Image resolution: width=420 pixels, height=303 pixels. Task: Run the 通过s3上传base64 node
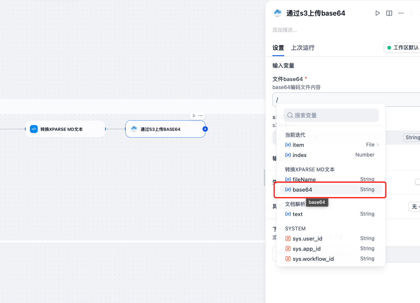coord(378,13)
